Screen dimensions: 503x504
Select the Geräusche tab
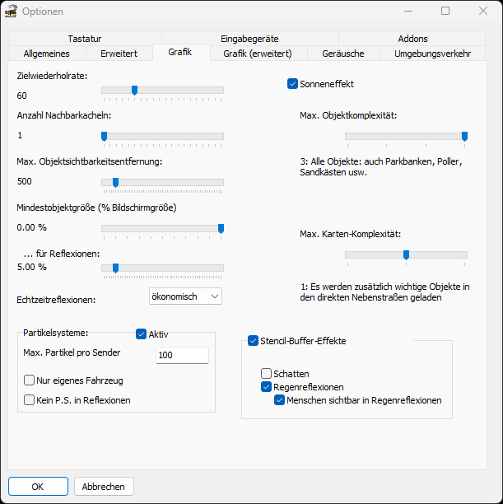pos(343,54)
